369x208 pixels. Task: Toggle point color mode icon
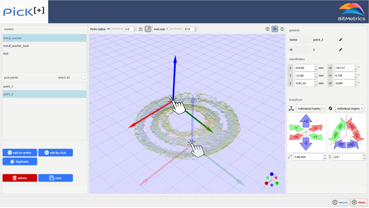point(148,29)
